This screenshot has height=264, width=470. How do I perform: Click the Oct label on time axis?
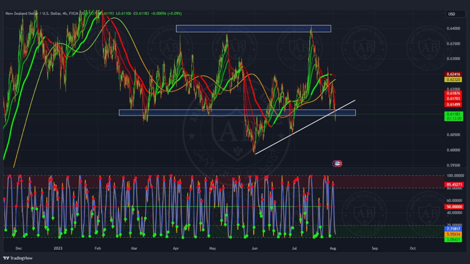tap(413, 248)
